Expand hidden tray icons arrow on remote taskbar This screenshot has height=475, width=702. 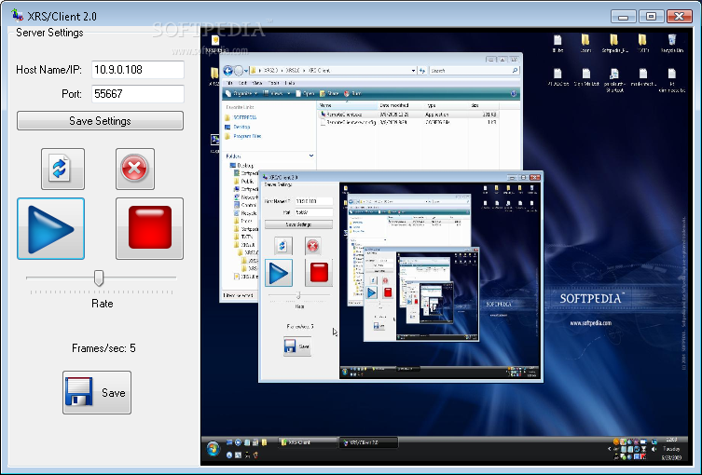pos(609,449)
